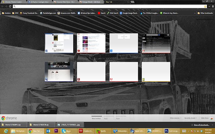Select the New Tab tab
The width and height of the screenshot is (215, 134).
117,2
